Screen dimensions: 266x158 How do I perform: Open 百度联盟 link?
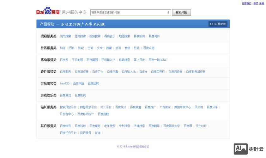[x=136, y=107]
